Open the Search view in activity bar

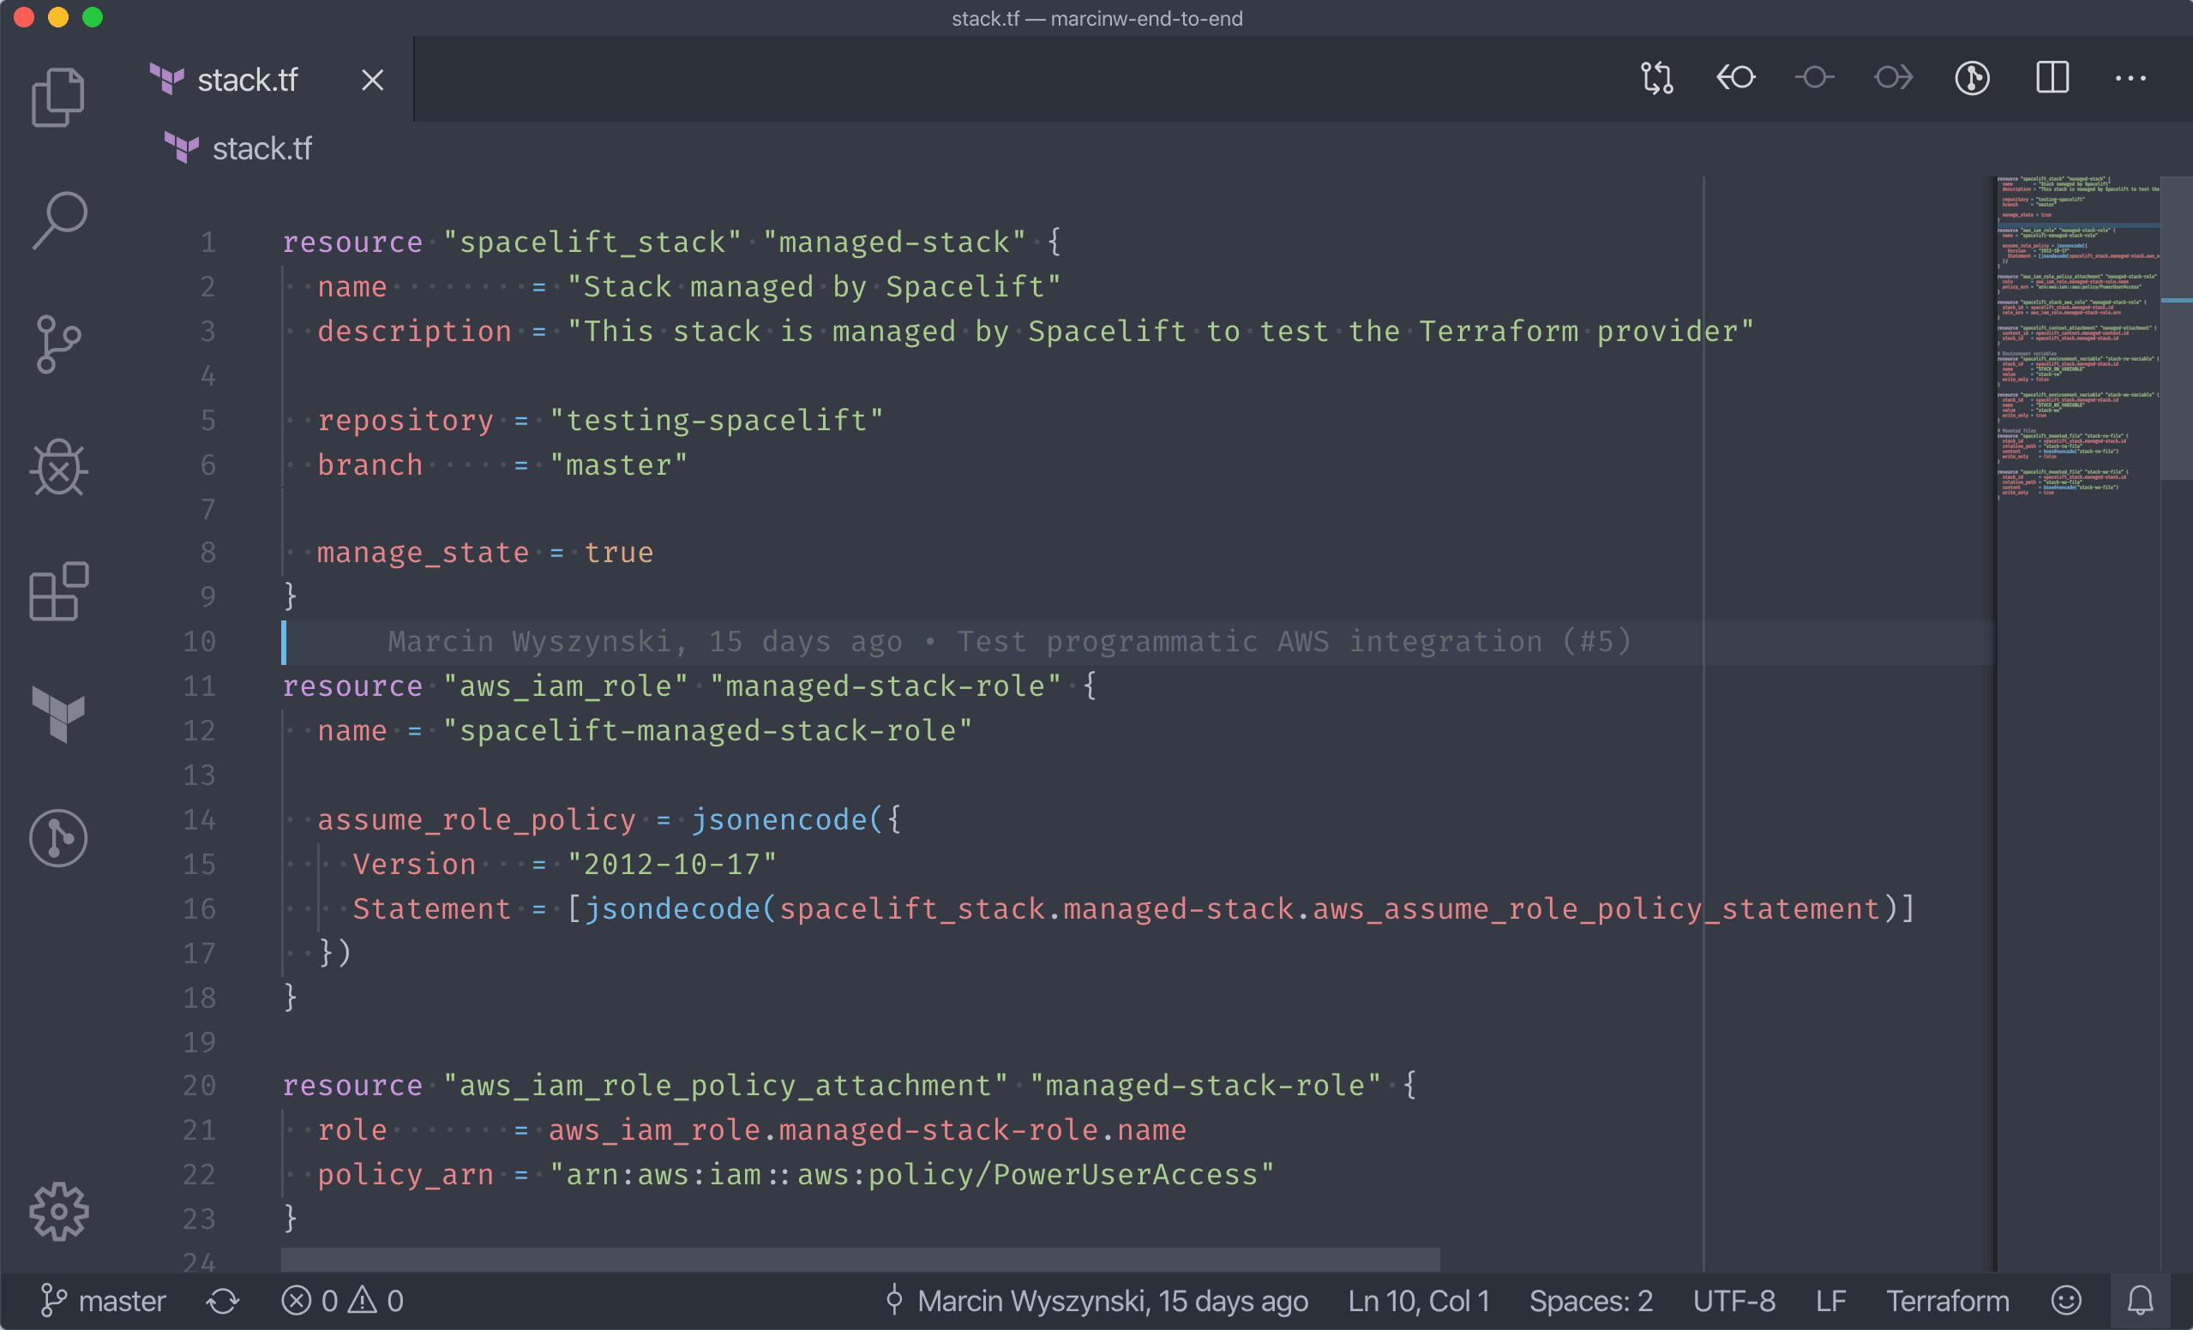(59, 220)
